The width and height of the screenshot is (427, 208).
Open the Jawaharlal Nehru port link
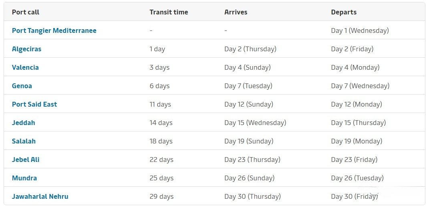(40, 196)
